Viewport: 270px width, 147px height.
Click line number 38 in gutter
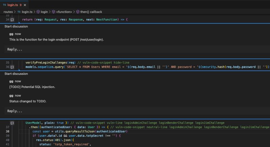(7, 131)
